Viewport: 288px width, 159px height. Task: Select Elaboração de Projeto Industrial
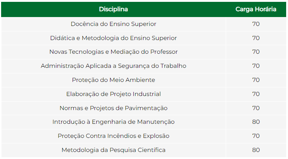113,94
